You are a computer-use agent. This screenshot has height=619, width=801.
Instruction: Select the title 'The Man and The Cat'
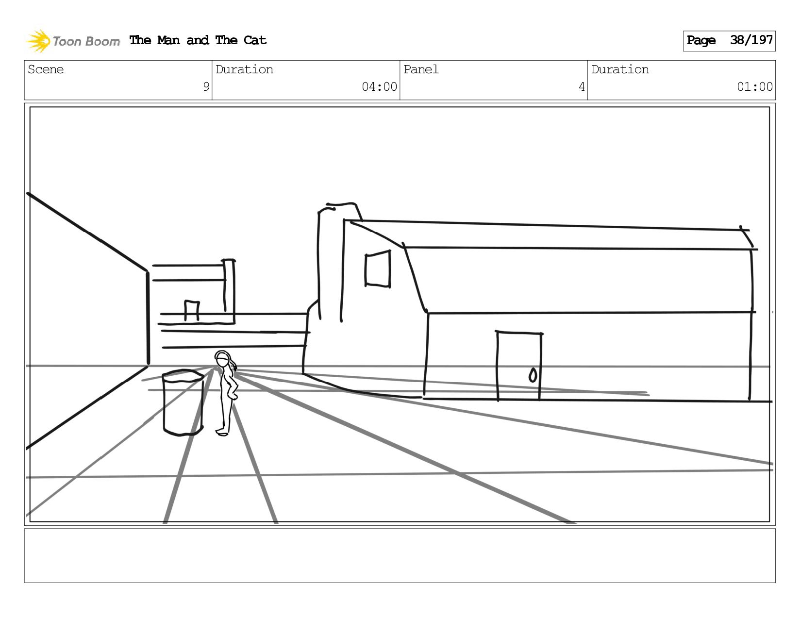(x=198, y=40)
